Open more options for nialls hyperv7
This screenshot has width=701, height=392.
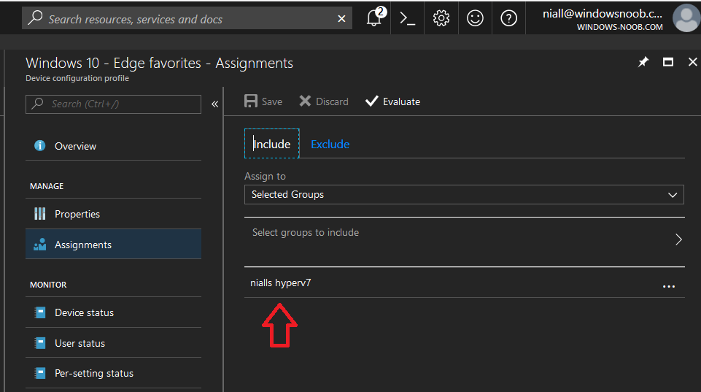coord(669,286)
